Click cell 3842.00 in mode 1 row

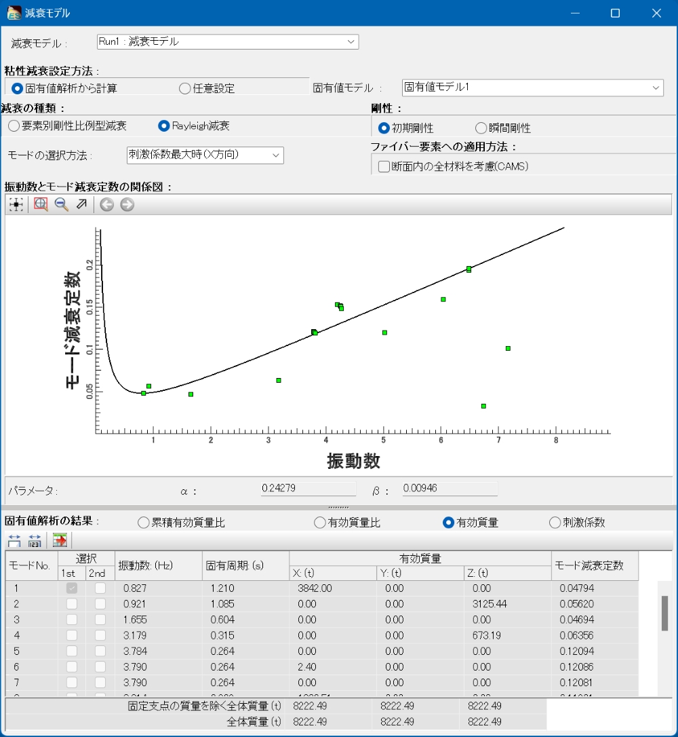(333, 588)
